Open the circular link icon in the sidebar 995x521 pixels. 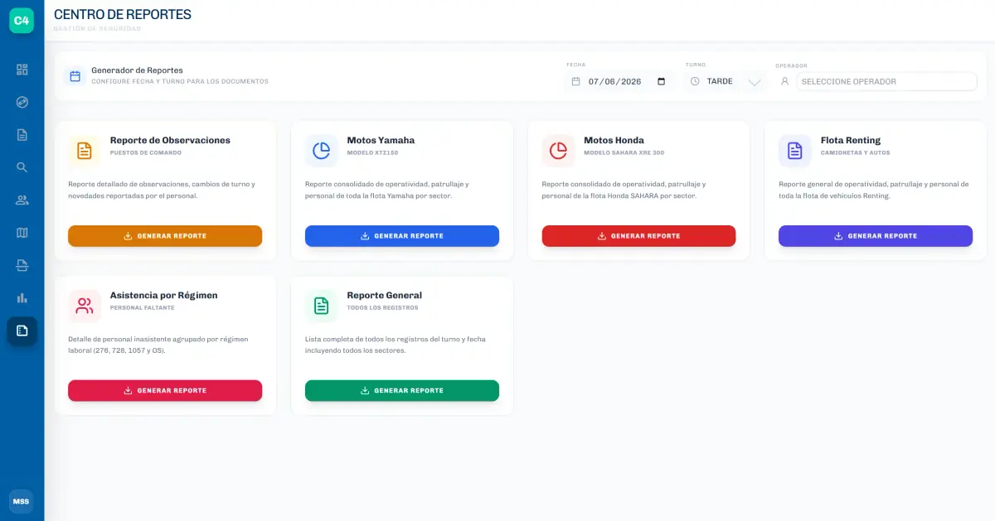coord(22,102)
